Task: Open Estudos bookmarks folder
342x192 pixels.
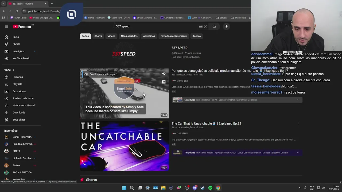Action: click(x=221, y=18)
